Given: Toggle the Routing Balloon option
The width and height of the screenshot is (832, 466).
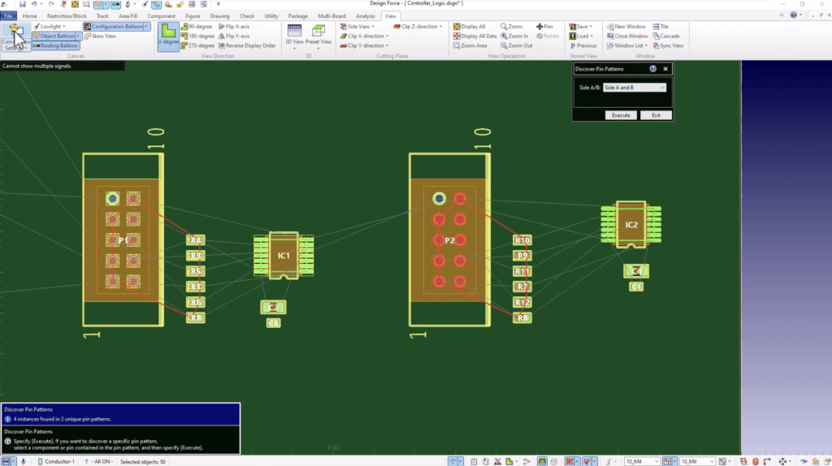Looking at the screenshot, I should pos(55,46).
